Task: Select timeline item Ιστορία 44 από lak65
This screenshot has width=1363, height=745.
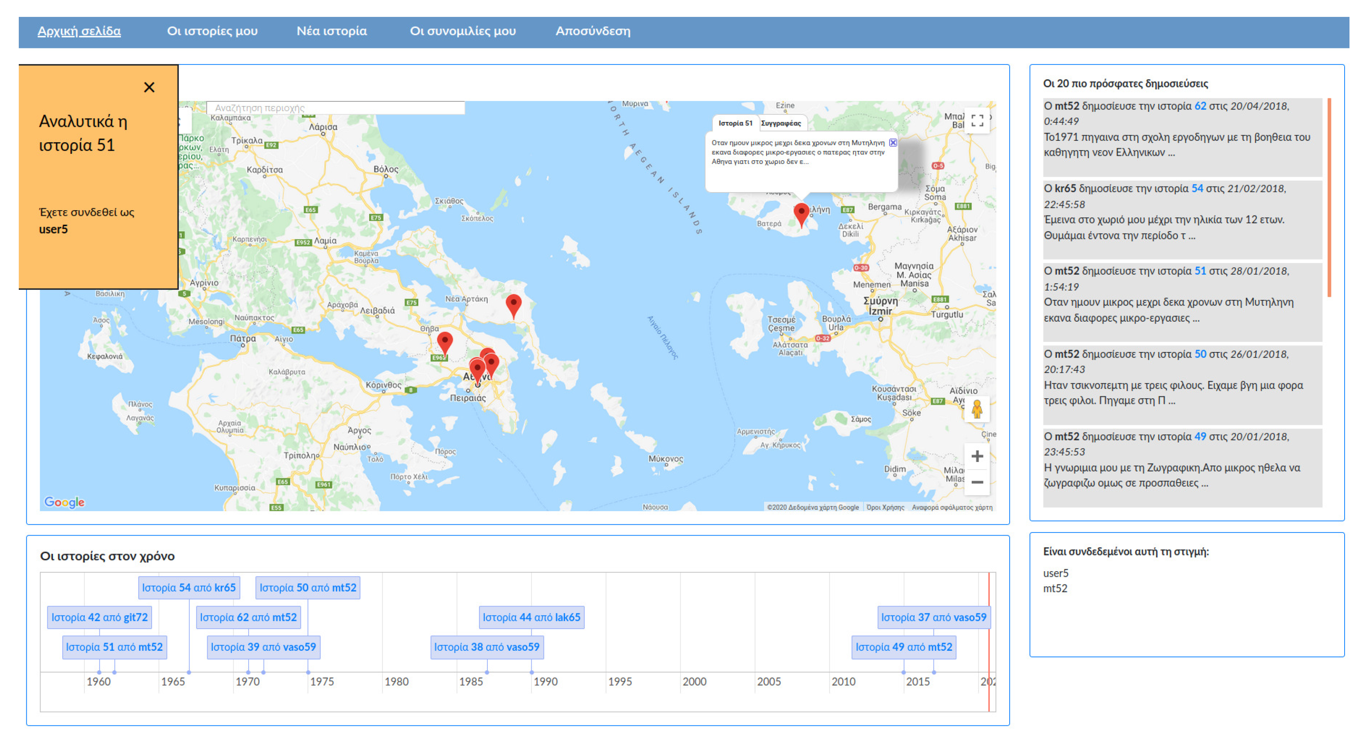Action: coord(531,617)
